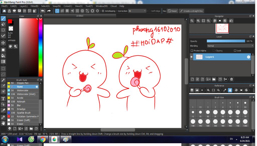Select the Hand tool in left toolbar

point(3,123)
